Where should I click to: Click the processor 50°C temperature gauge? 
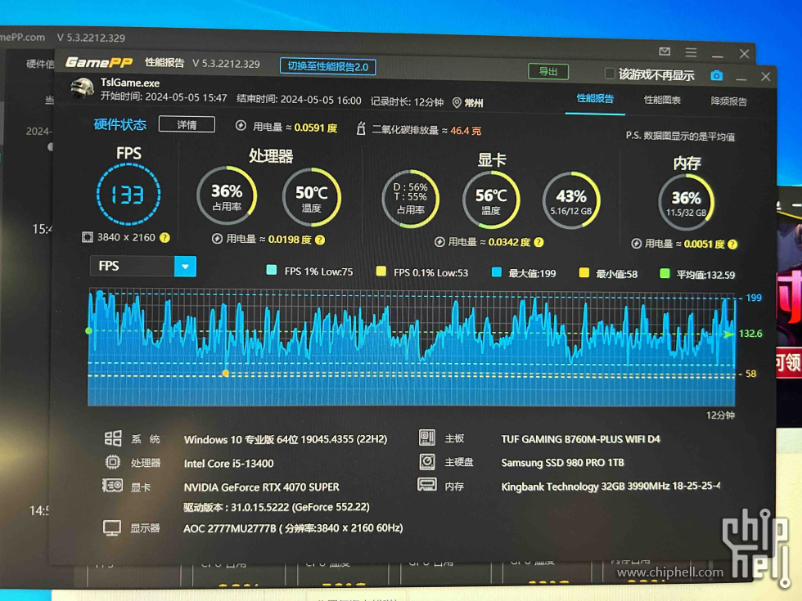click(x=312, y=197)
